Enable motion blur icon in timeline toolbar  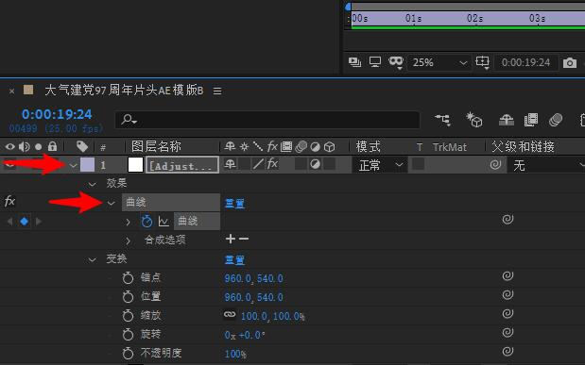[x=556, y=120]
